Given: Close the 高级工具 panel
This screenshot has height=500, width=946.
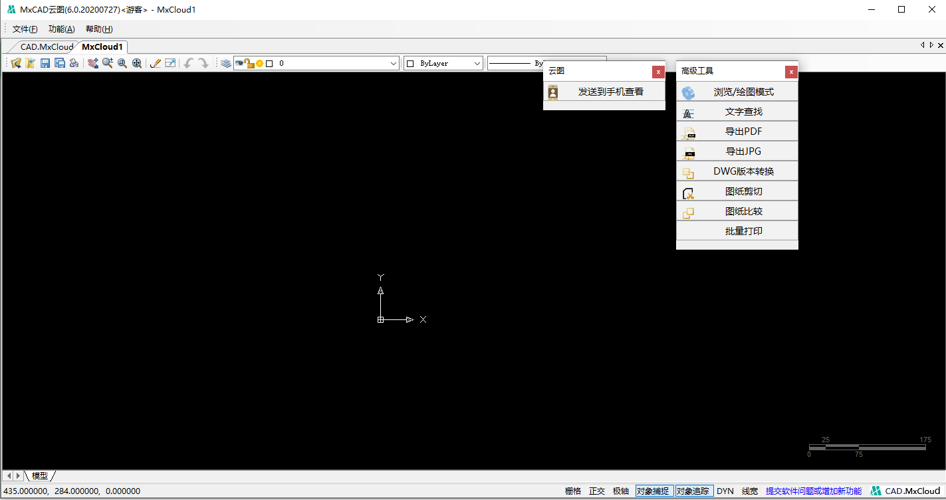Looking at the screenshot, I should 791,72.
